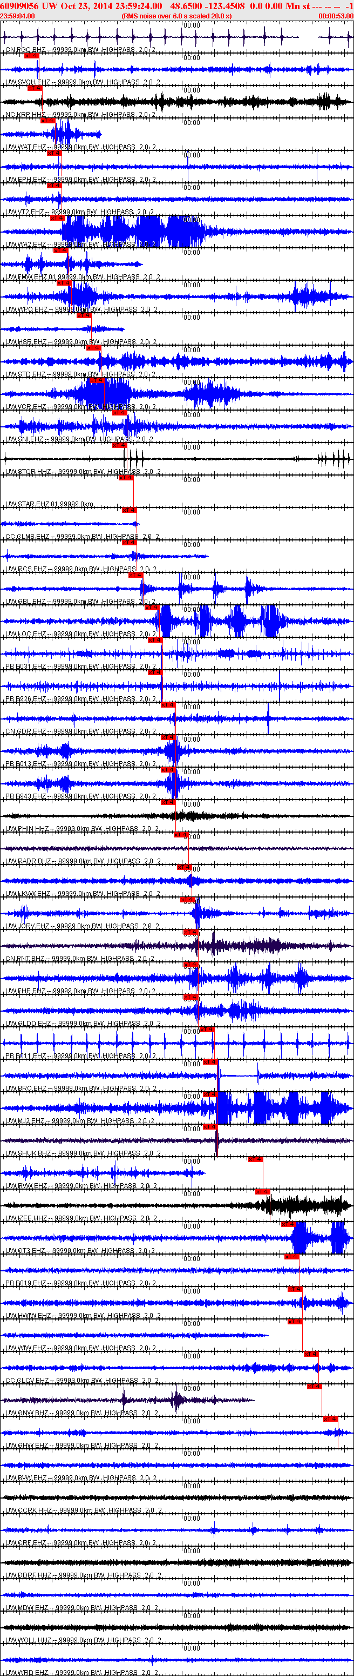Select the UW.DDRF.HHZ station label

83,1576
